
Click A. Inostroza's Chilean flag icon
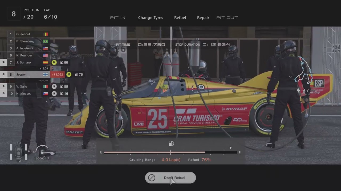46,48
